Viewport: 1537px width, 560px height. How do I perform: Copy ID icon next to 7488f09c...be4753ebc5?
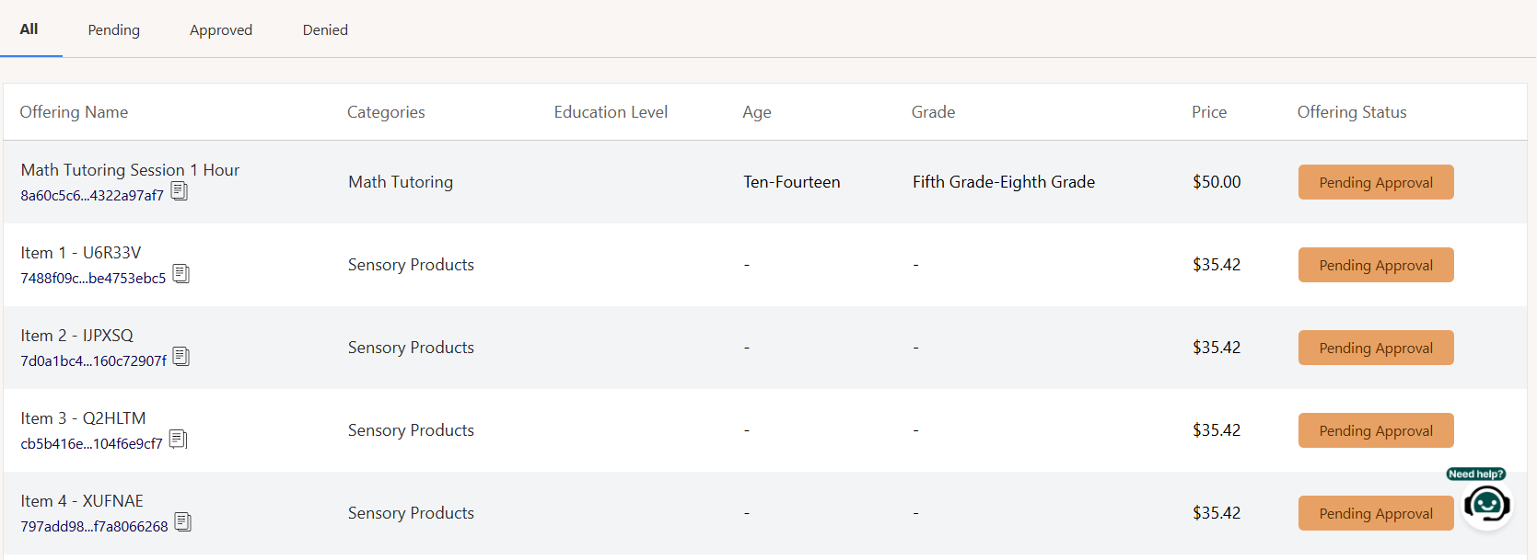coord(181,274)
